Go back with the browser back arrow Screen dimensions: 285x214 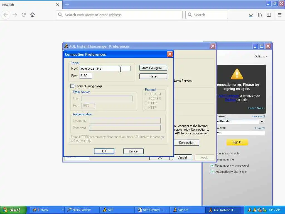pyautogui.click(x=6, y=15)
